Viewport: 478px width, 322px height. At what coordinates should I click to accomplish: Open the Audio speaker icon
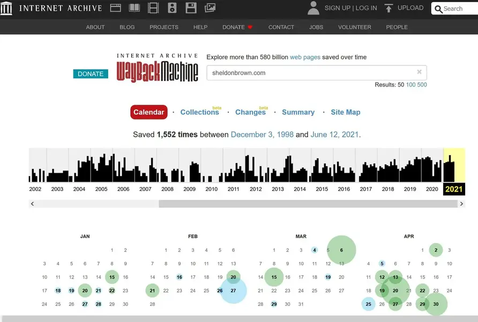tap(172, 8)
